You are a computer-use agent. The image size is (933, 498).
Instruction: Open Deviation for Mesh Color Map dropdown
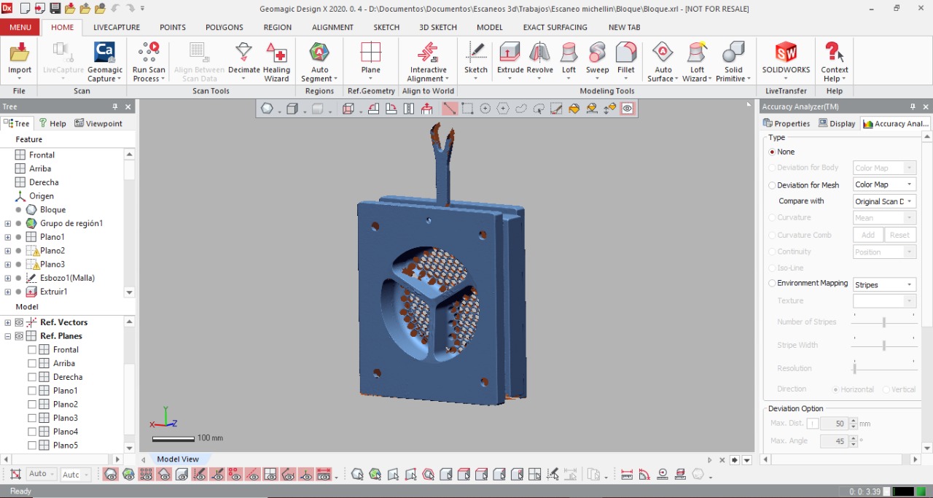pyautogui.click(x=884, y=184)
